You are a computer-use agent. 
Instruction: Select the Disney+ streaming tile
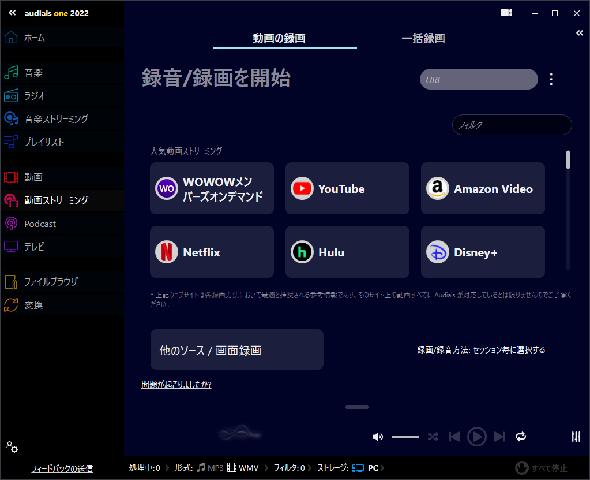point(483,252)
